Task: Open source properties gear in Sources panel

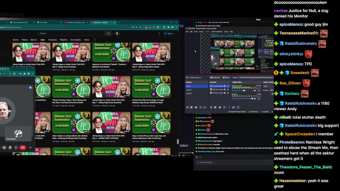Action: pyautogui.click(x=220, y=107)
